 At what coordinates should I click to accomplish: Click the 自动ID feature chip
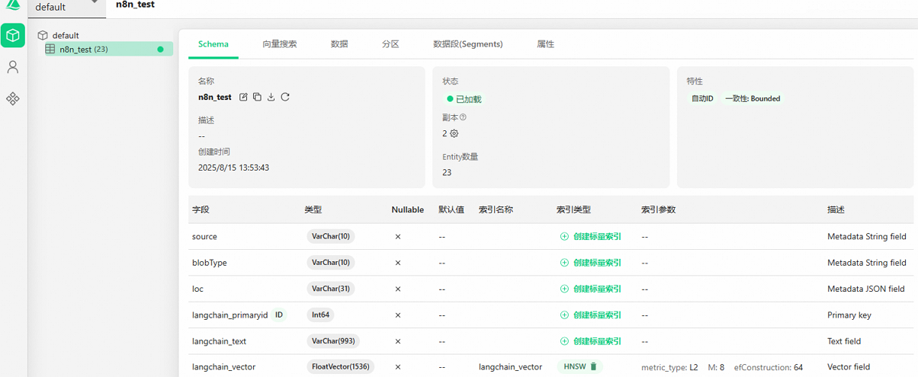click(702, 98)
